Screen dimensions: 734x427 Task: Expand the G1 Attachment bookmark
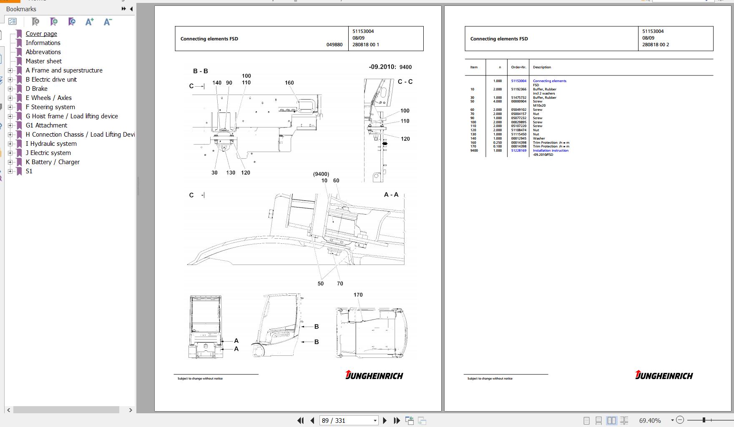pyautogui.click(x=10, y=125)
